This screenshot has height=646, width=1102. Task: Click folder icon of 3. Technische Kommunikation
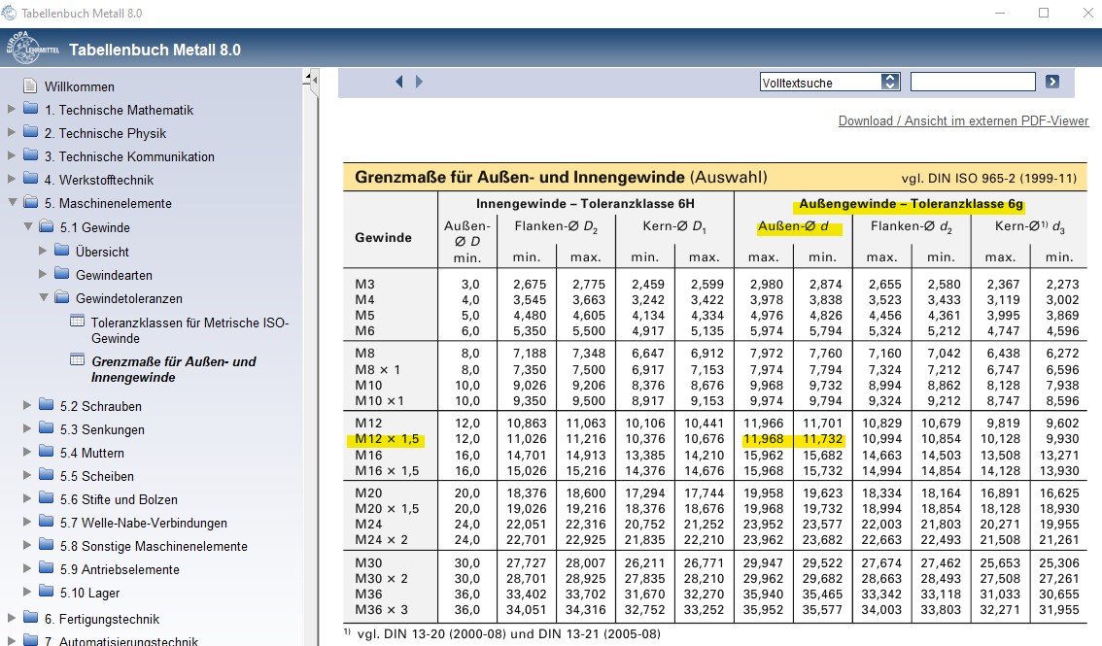[30, 155]
